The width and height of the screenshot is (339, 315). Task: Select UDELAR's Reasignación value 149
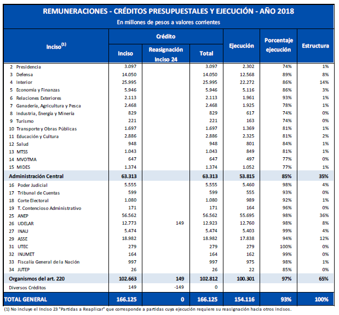180,223
